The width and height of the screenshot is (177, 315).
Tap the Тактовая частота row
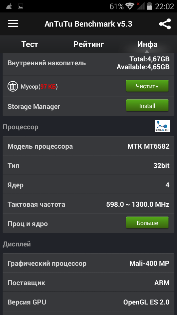[88, 204]
